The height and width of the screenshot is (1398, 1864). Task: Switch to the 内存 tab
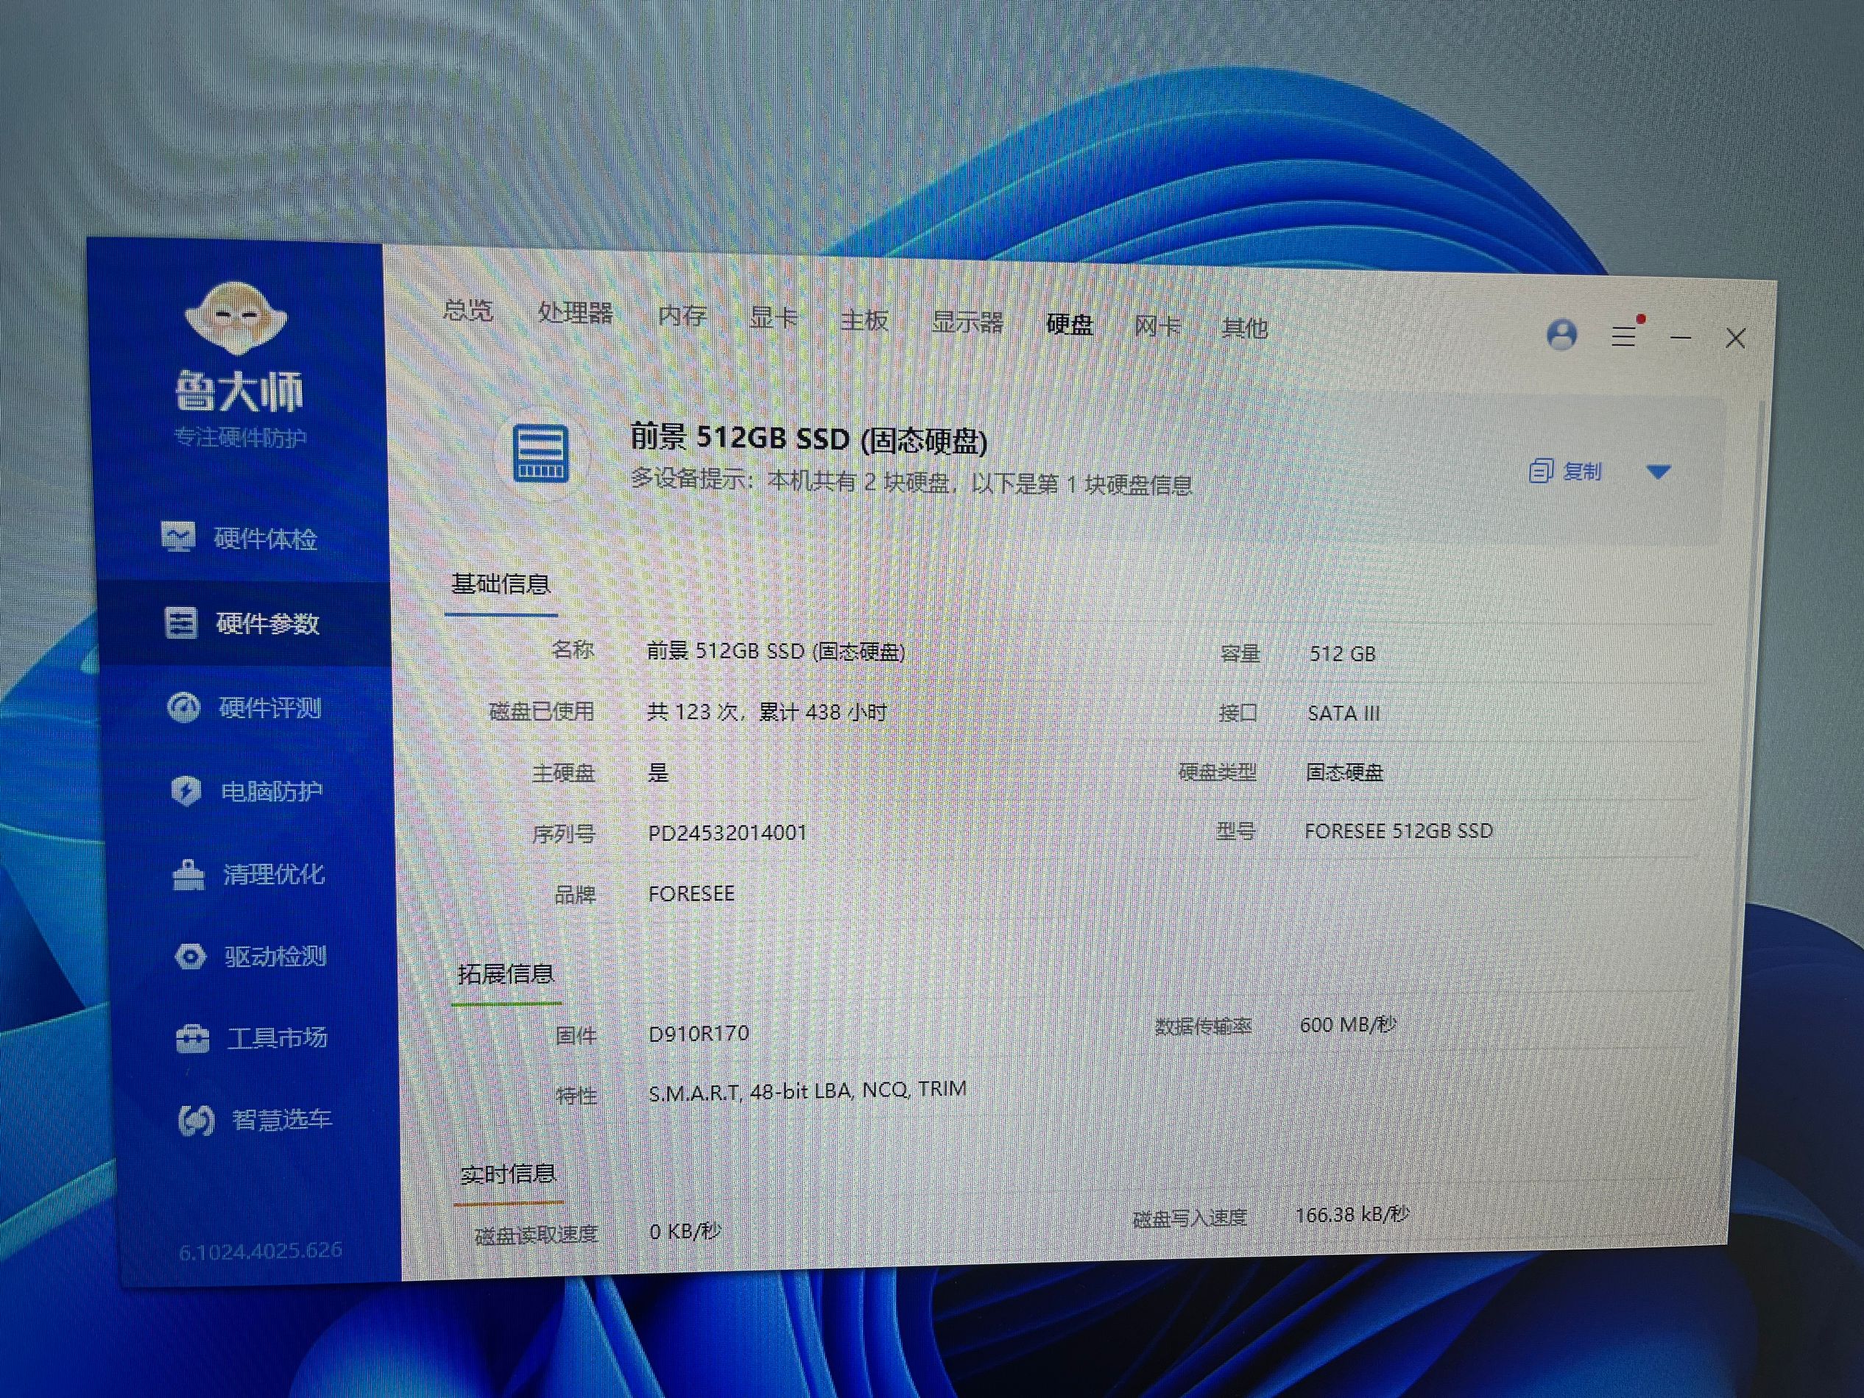pyautogui.click(x=682, y=315)
